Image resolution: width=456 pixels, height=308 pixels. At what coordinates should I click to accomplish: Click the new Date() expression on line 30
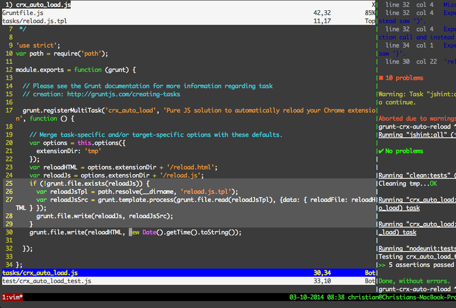[146, 232]
